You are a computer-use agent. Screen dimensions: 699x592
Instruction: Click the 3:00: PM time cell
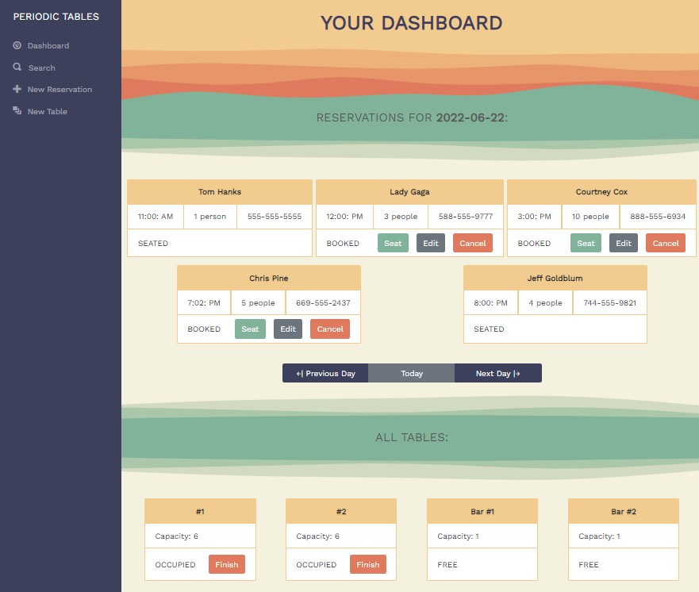click(534, 217)
